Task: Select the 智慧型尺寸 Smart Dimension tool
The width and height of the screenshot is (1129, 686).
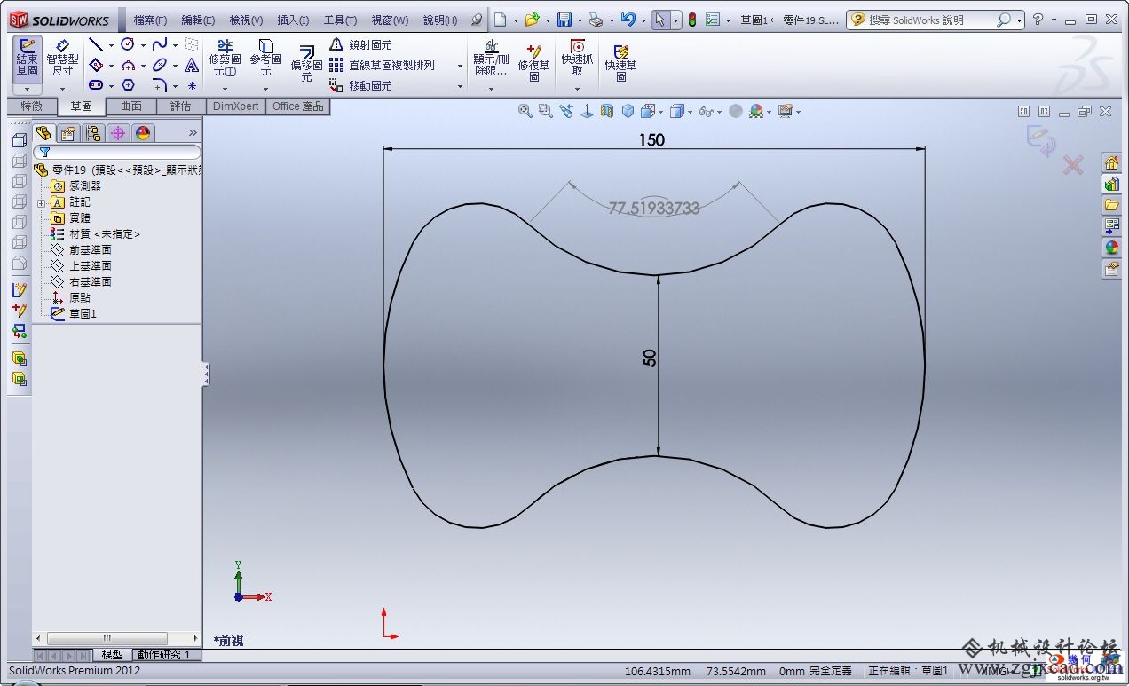Action: pos(62,58)
